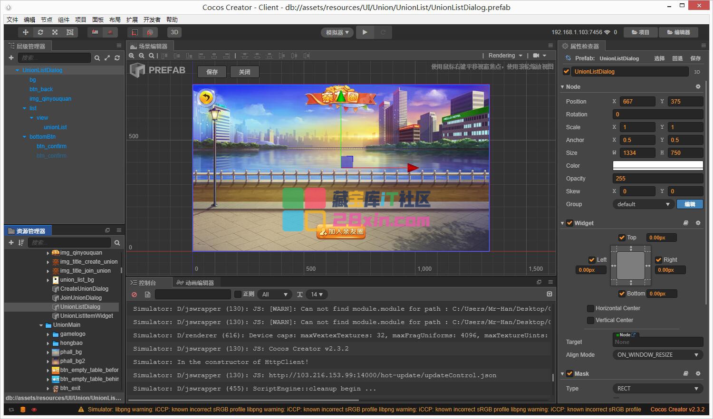Open the simulator platform dropdown
The width and height of the screenshot is (713, 419).
tap(337, 32)
